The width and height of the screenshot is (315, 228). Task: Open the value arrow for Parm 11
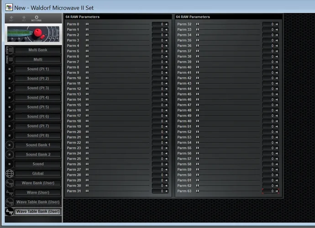tap(166, 83)
